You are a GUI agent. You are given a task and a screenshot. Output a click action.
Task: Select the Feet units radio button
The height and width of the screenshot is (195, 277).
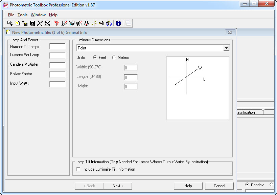[x=95, y=57]
